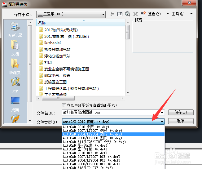The width and height of the screenshot is (202, 169).
Task: Open the 发业主全套不可编辑施工图 folder
Action: click(64, 69)
